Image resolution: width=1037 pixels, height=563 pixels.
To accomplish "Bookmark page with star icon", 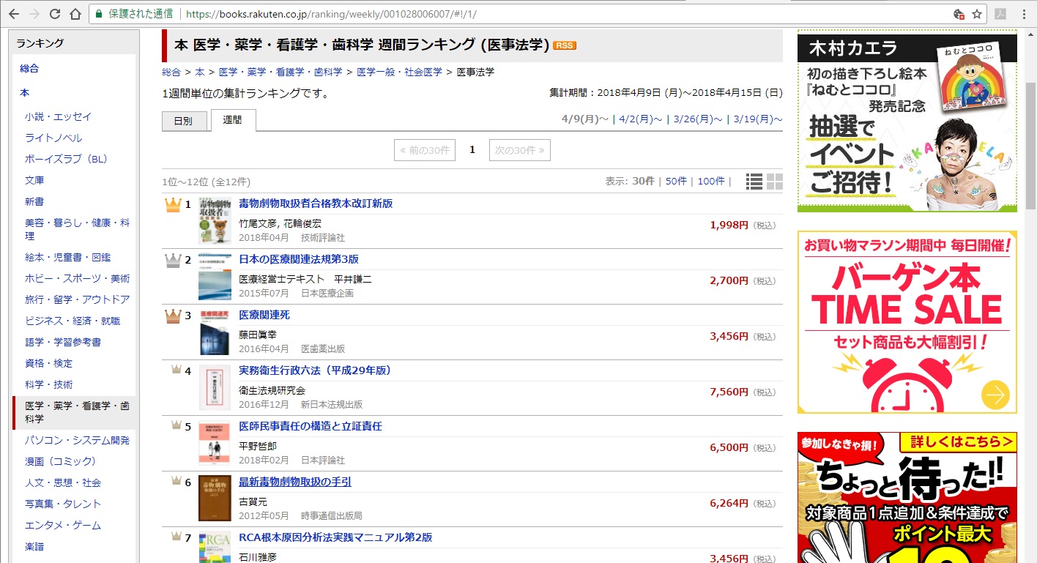I will [x=977, y=14].
